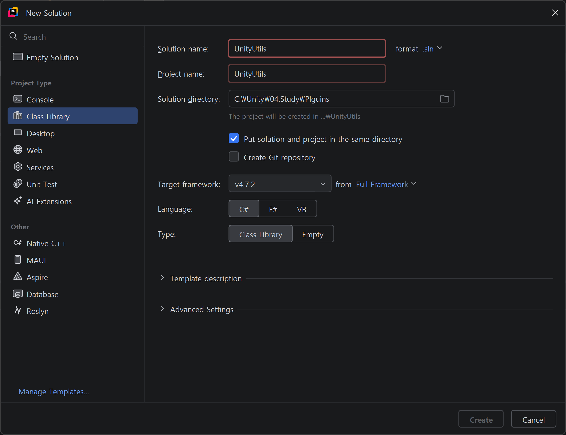Open the Full Framework source dropdown
Viewport: 566px width, 435px height.
click(386, 184)
